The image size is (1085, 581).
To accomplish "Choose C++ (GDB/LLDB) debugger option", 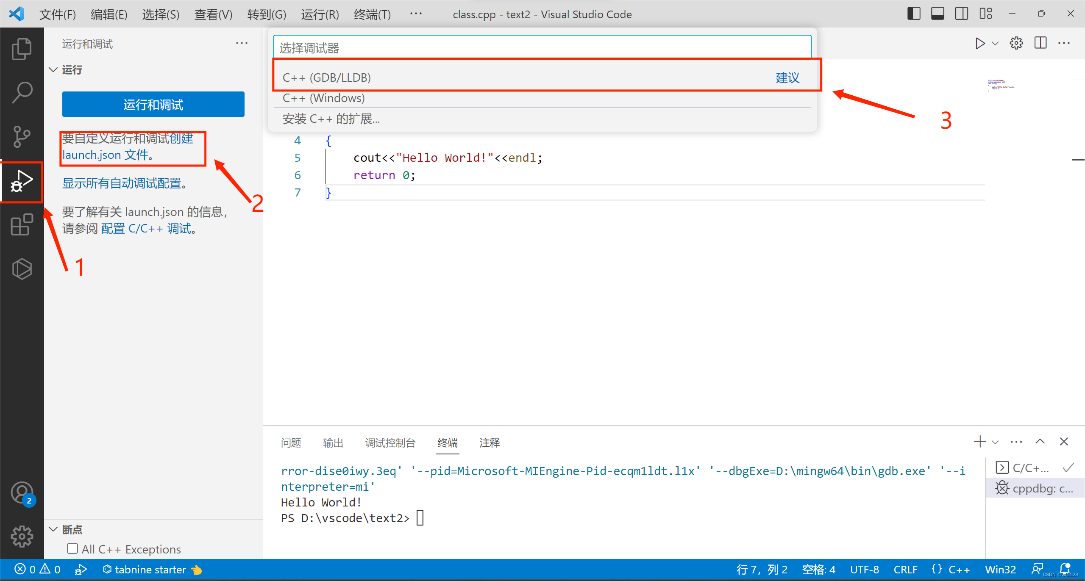I will (x=542, y=77).
